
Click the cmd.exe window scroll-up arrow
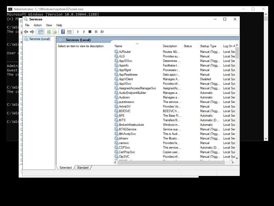click(266, 14)
